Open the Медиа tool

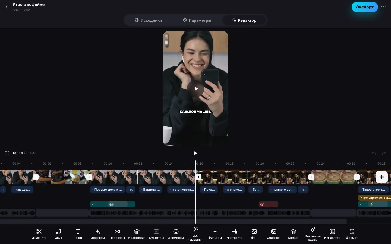point(293,234)
